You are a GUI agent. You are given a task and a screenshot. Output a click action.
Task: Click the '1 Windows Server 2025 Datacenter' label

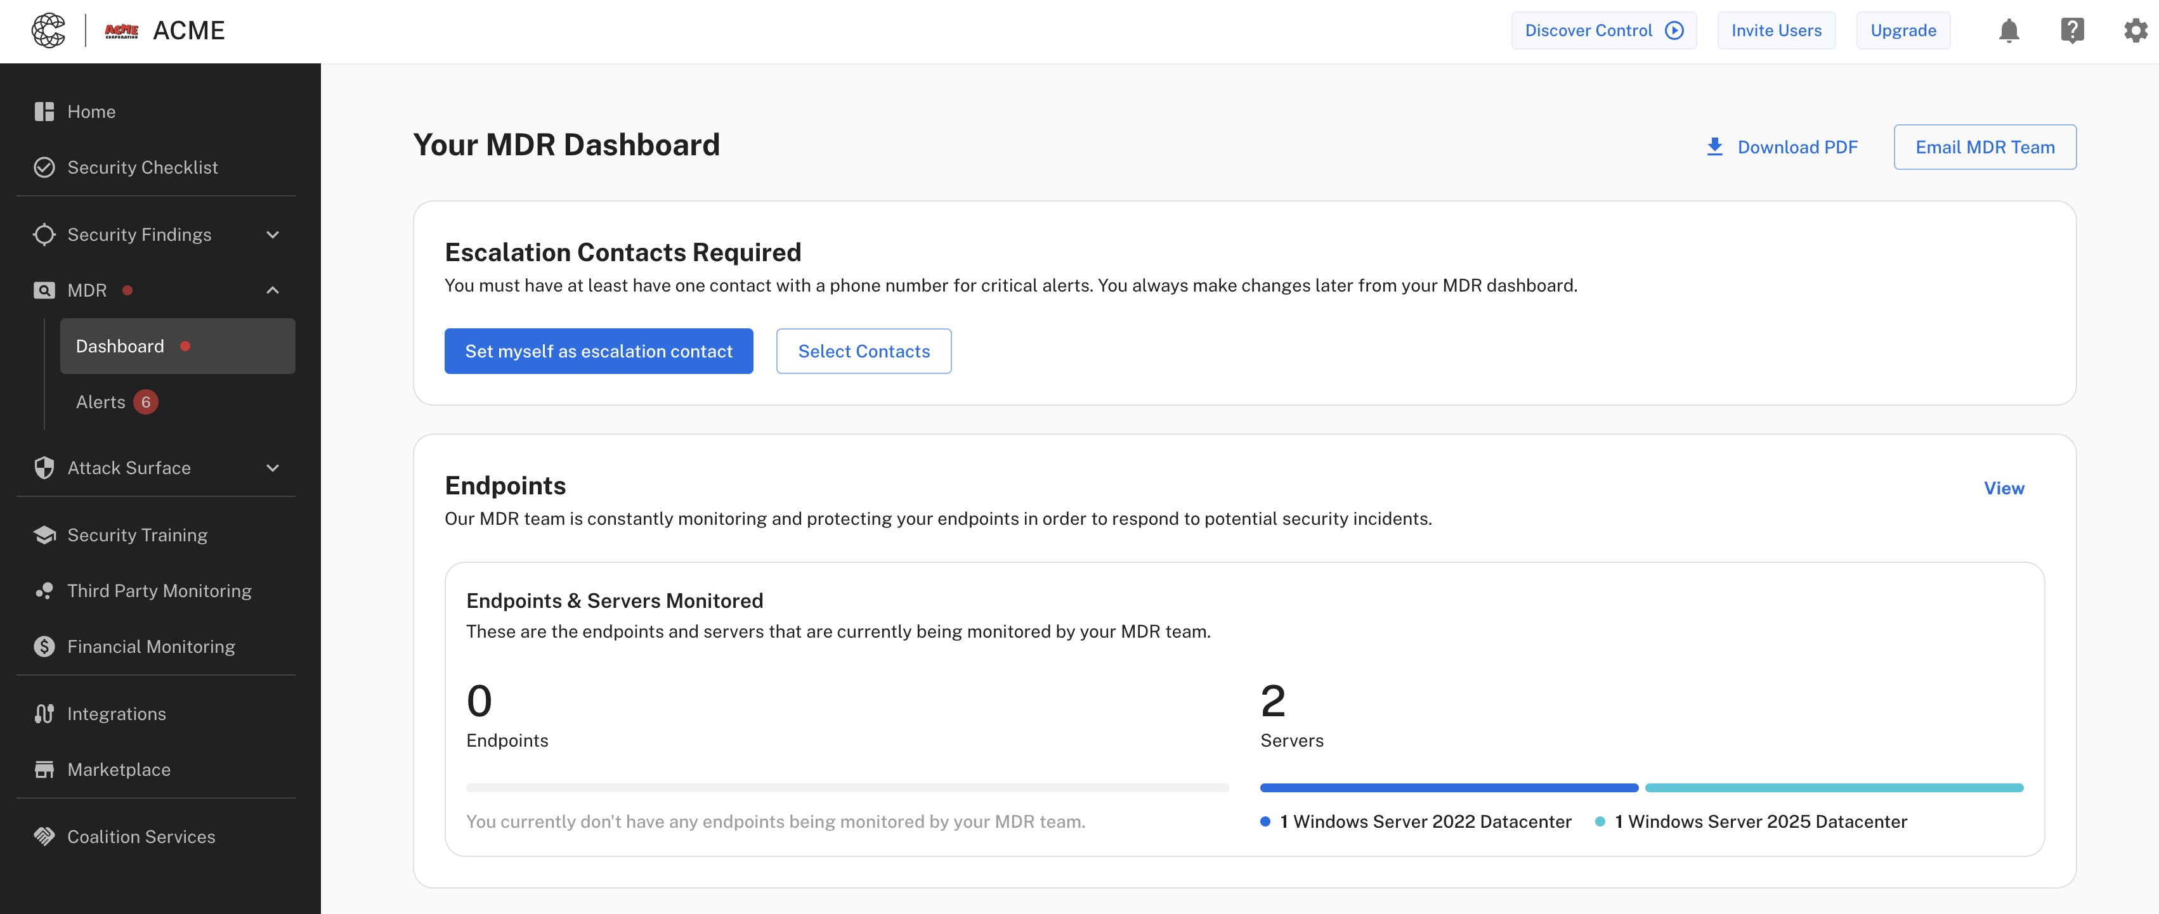[x=1760, y=822]
